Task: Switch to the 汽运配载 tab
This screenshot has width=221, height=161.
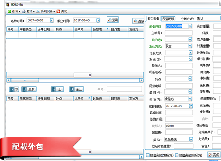Action: coord(168,19)
